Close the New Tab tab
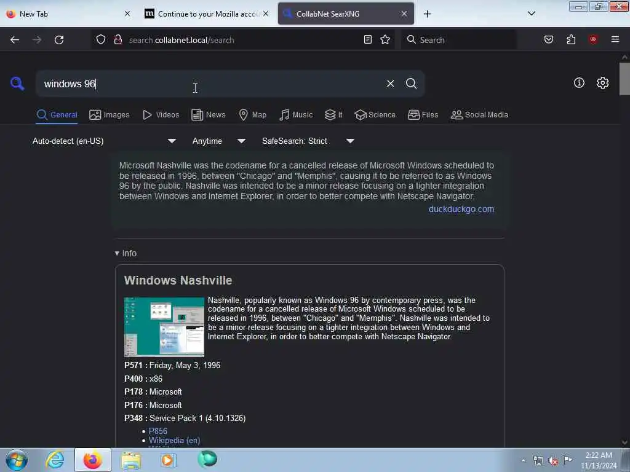Image resolution: width=630 pixels, height=472 pixels. [127, 14]
